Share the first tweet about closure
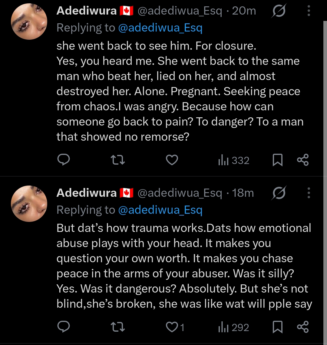The image size is (327, 345). [303, 160]
